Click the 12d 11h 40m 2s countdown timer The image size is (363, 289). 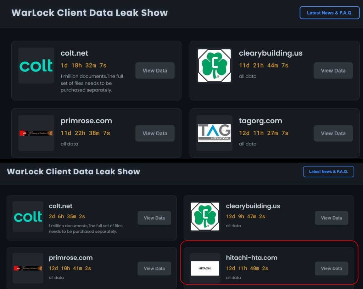coord(247,268)
